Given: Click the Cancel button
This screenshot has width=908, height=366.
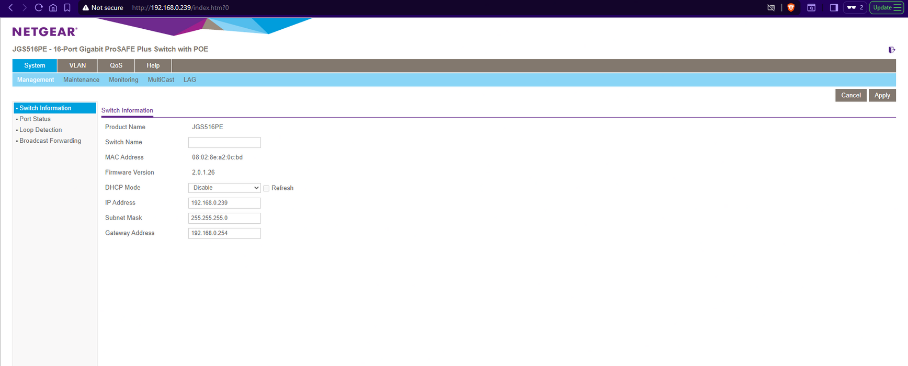Looking at the screenshot, I should point(851,95).
